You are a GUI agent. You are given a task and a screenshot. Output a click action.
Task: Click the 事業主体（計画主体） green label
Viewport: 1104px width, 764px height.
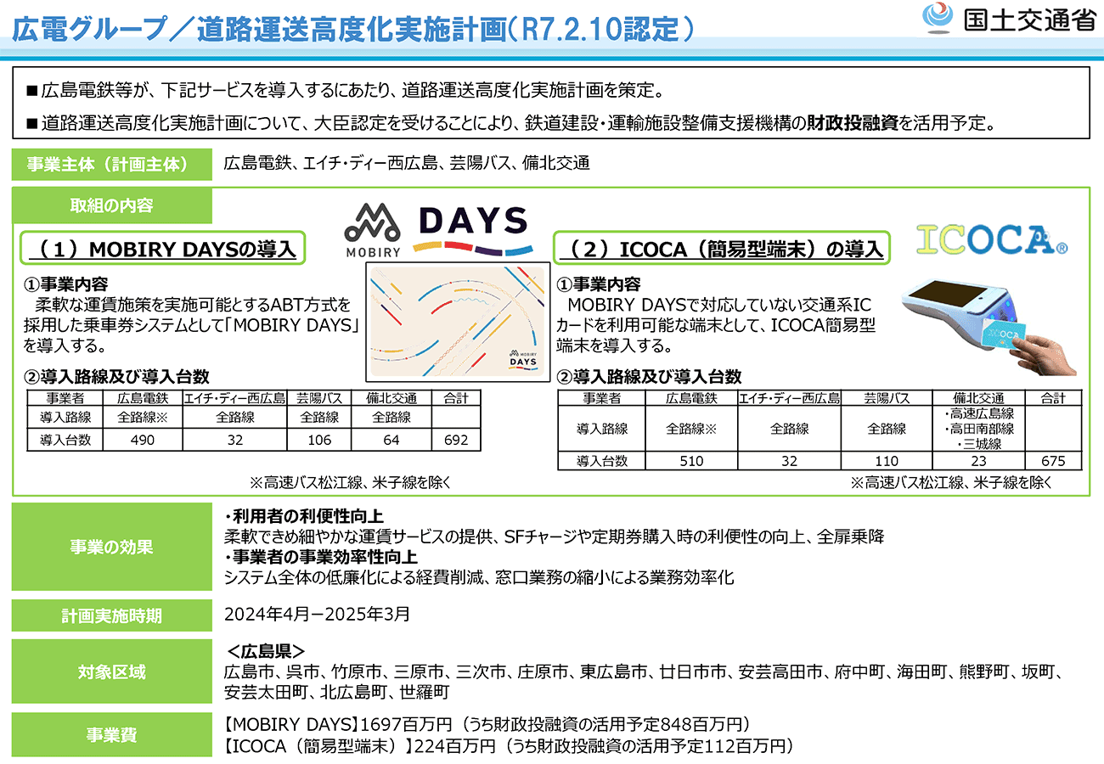click(x=111, y=165)
